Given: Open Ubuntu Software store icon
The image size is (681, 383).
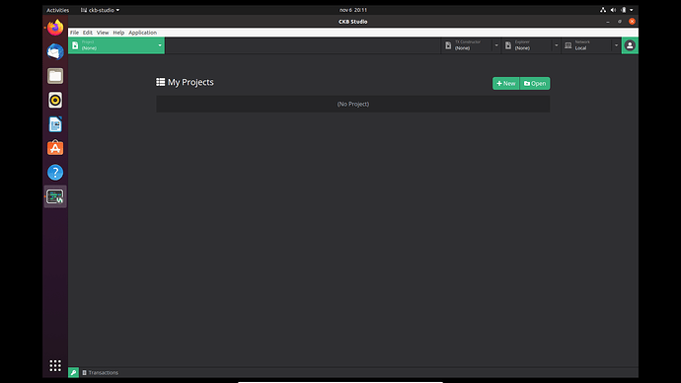Looking at the screenshot, I should 55,148.
